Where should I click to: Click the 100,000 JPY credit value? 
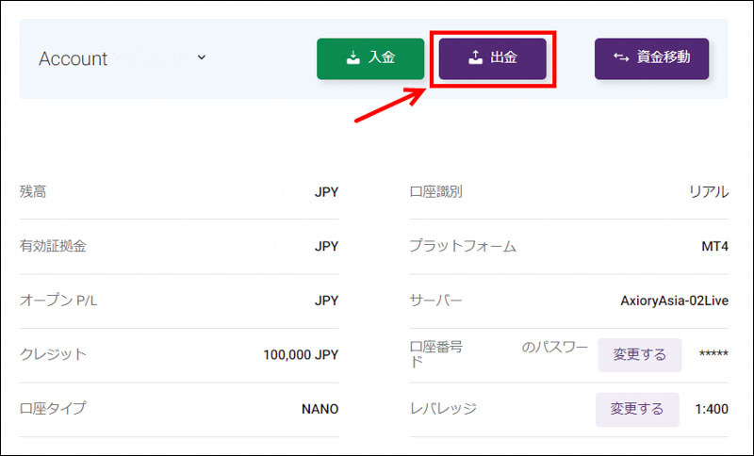(x=301, y=355)
